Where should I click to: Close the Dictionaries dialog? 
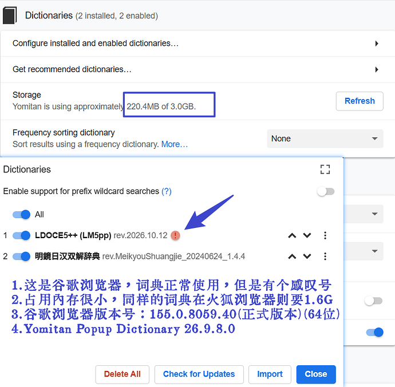pos(316,374)
